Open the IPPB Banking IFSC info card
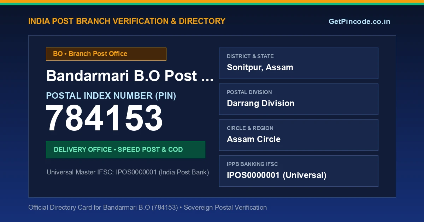This screenshot has width=424, height=222. coord(299,171)
